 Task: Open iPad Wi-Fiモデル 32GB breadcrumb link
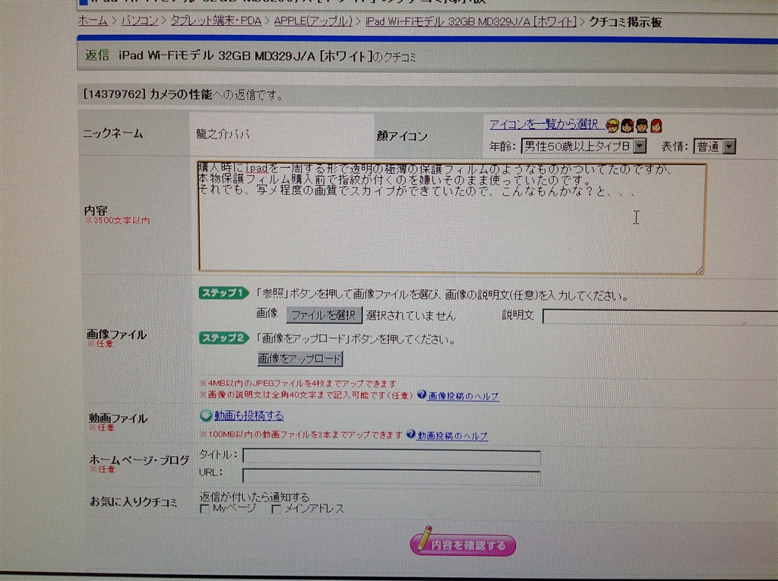click(x=471, y=22)
